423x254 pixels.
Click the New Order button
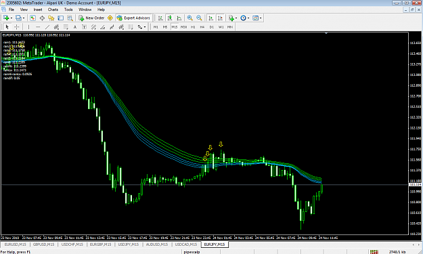pyautogui.click(x=92, y=18)
